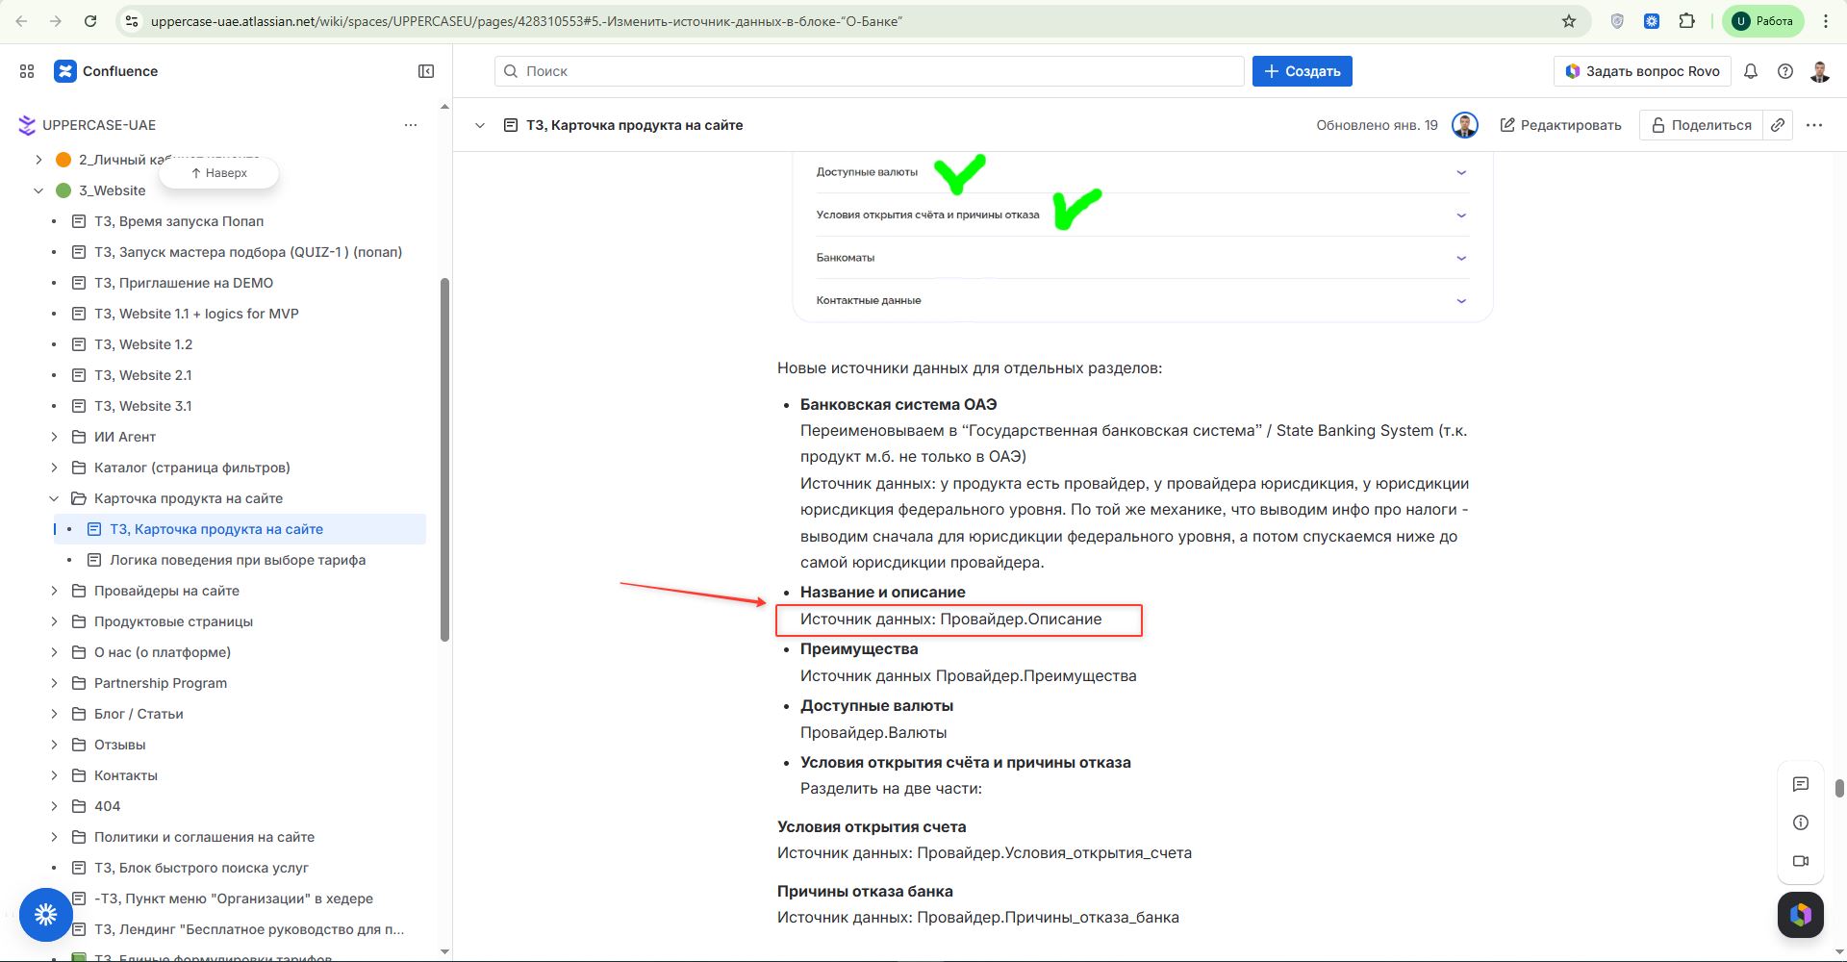1847x962 pixels.
Task: Open ТЗ, Website 2.1 page
Action: point(143,375)
